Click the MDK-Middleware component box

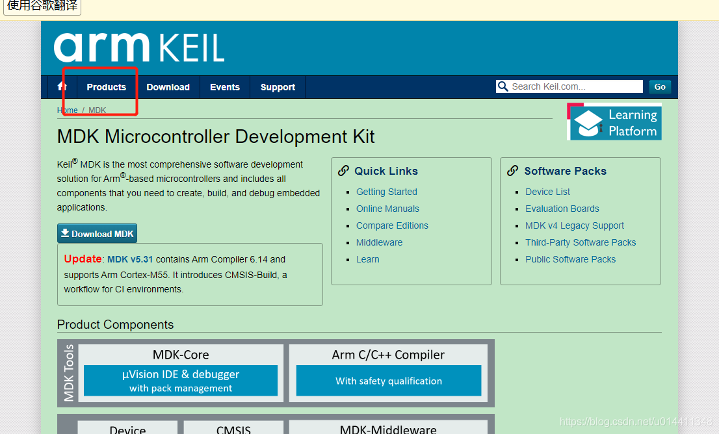click(388, 427)
